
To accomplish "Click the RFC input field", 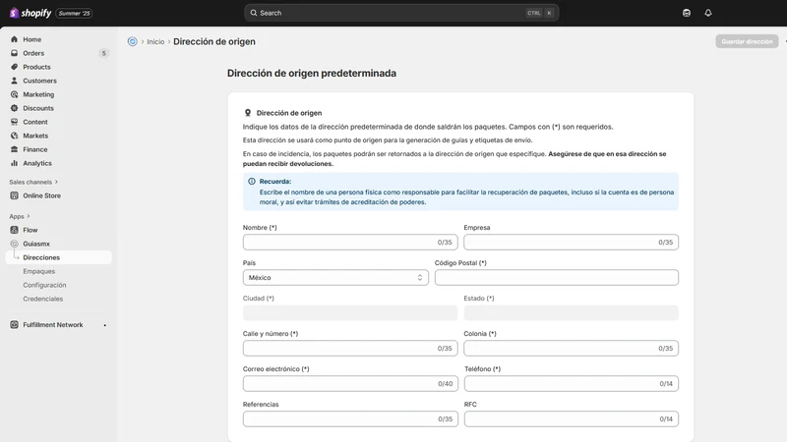I will click(x=572, y=419).
